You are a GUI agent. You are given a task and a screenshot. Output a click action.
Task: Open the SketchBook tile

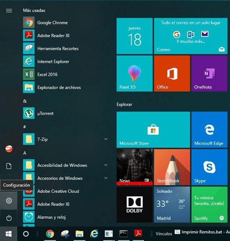coord(172,167)
